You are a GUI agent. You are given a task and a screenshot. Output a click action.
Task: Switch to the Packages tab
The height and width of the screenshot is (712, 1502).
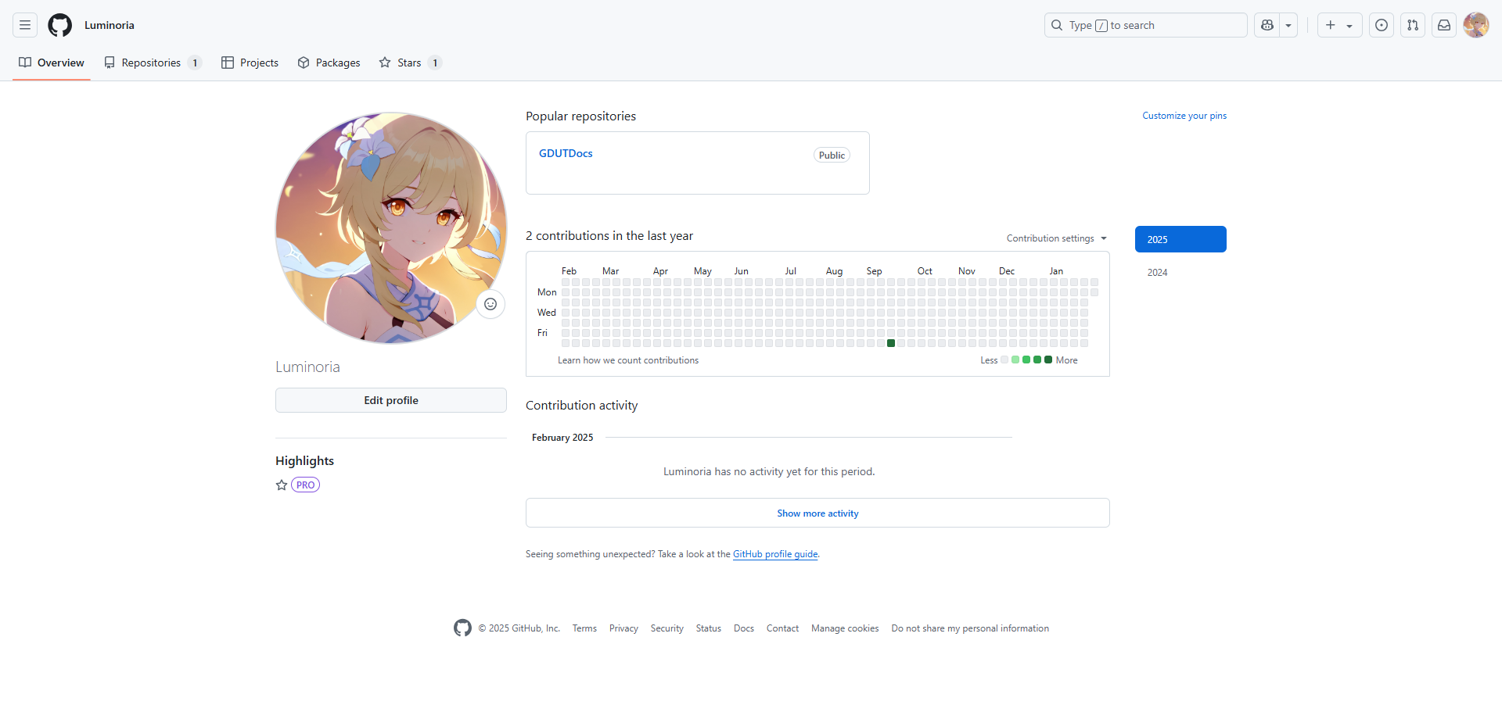(x=329, y=63)
